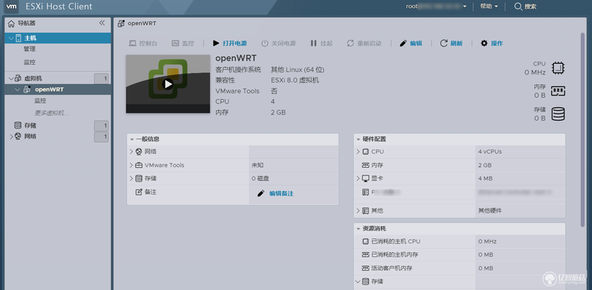Click the memory module icon at right
Viewport: 592px width, 290px height.
point(558,91)
